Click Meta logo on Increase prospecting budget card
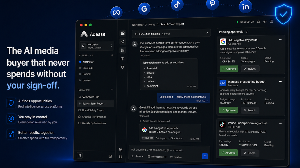The width and height of the screenshot is (300, 168). [223, 83]
